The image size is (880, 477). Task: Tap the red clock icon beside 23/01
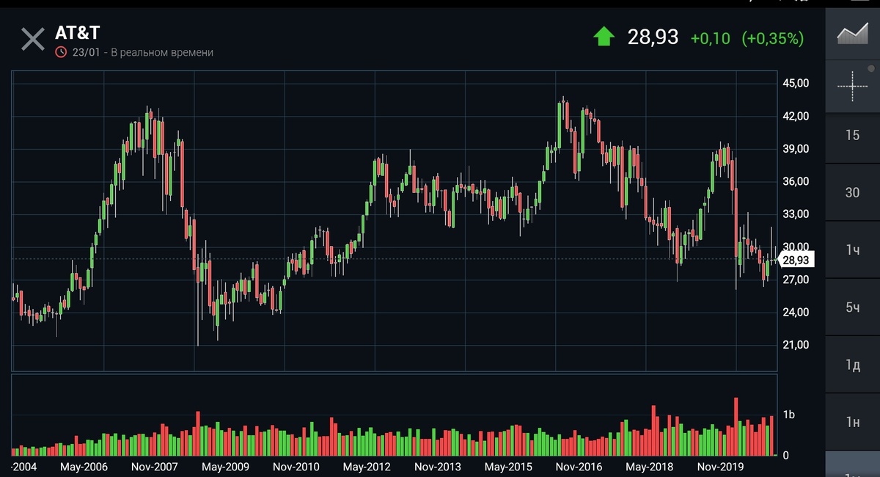pyautogui.click(x=61, y=53)
